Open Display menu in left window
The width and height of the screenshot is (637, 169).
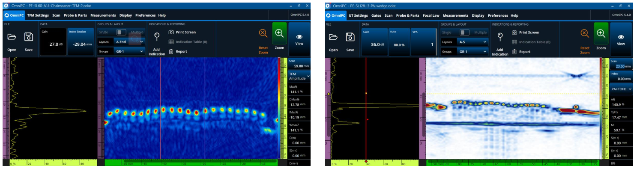click(x=126, y=15)
